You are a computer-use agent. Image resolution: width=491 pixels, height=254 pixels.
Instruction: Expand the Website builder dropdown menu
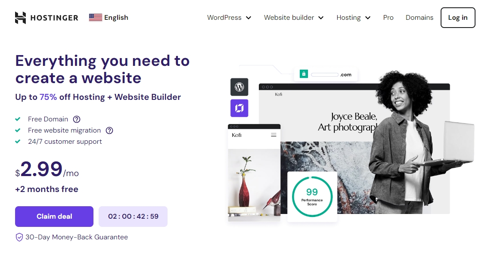[294, 18]
